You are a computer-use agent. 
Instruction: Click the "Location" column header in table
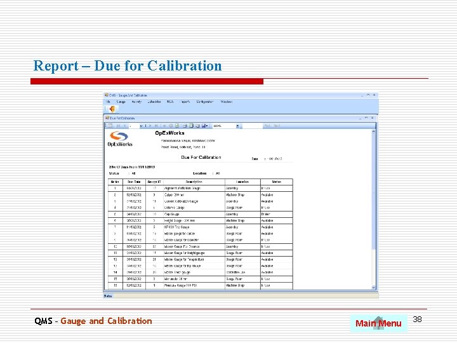tap(242, 182)
